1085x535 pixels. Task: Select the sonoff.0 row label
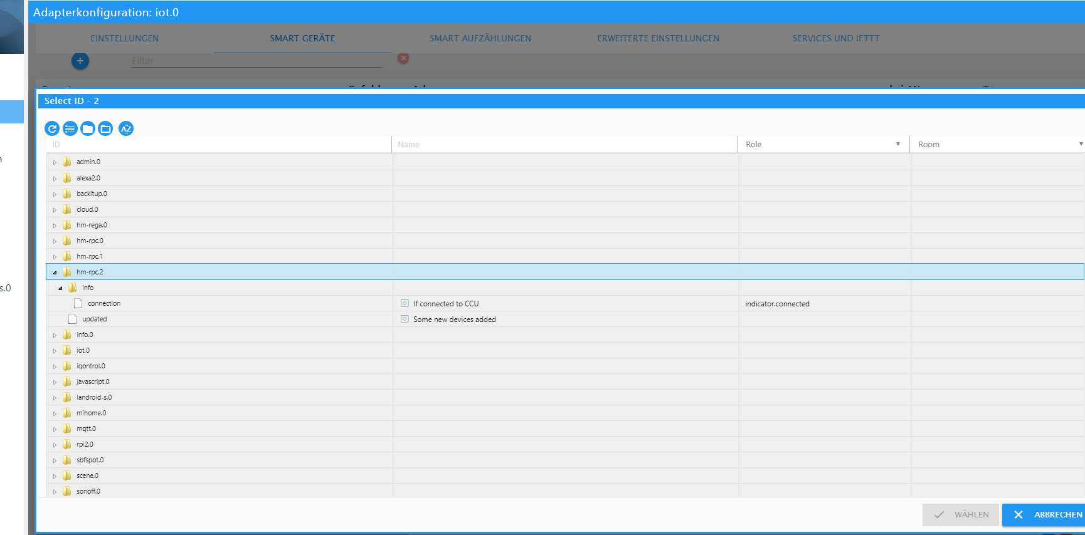pyautogui.click(x=88, y=491)
